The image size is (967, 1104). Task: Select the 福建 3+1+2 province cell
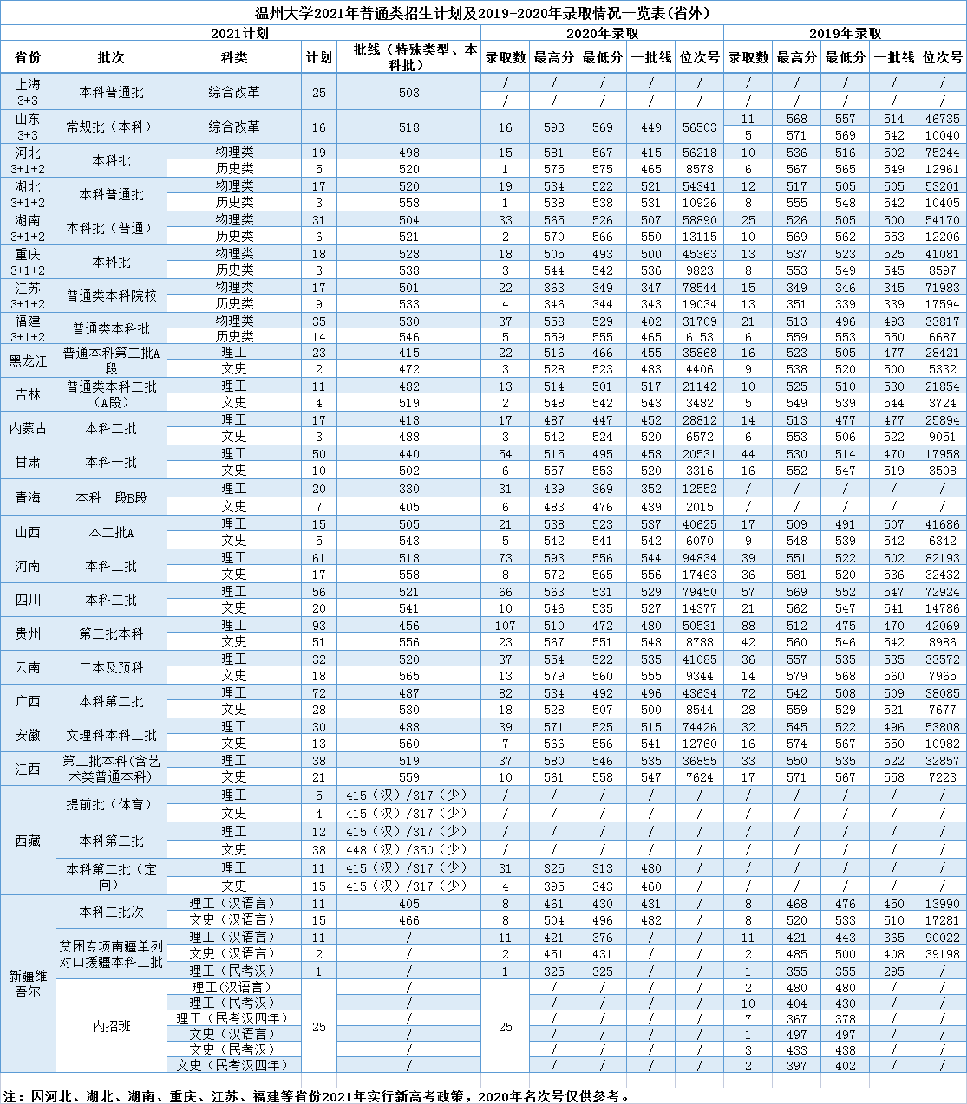[28, 328]
